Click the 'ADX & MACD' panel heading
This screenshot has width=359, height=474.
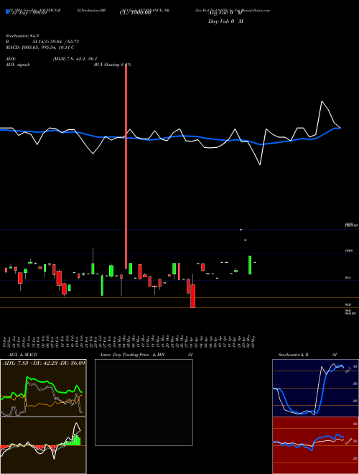(23, 355)
